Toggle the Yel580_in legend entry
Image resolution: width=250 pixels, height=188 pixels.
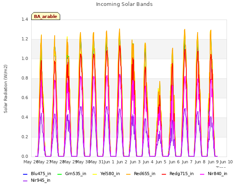point(106,174)
